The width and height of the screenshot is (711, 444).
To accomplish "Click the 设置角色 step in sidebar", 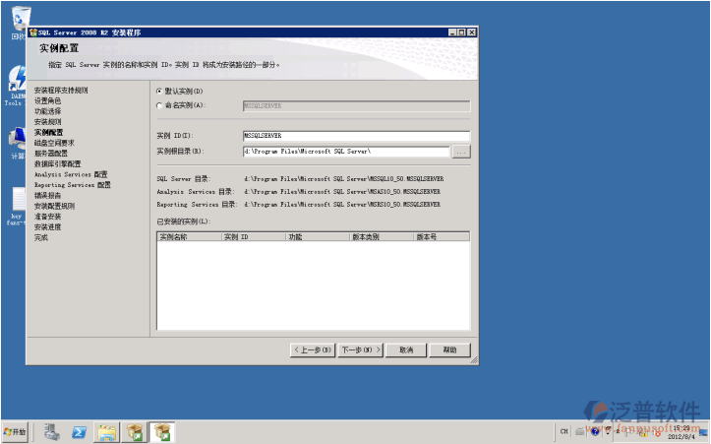I will [47, 100].
